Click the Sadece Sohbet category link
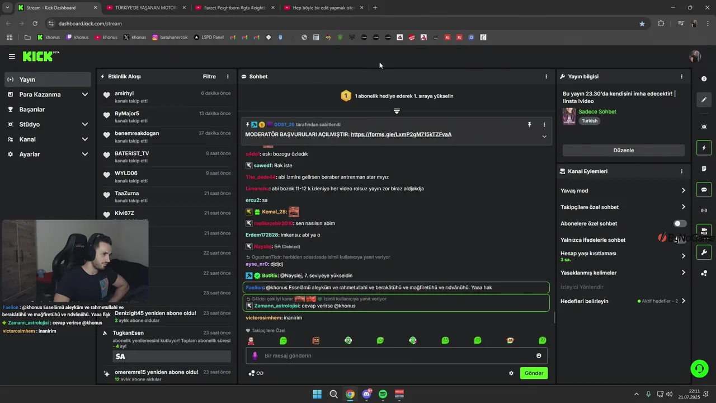Image resolution: width=716 pixels, height=403 pixels. (597, 111)
